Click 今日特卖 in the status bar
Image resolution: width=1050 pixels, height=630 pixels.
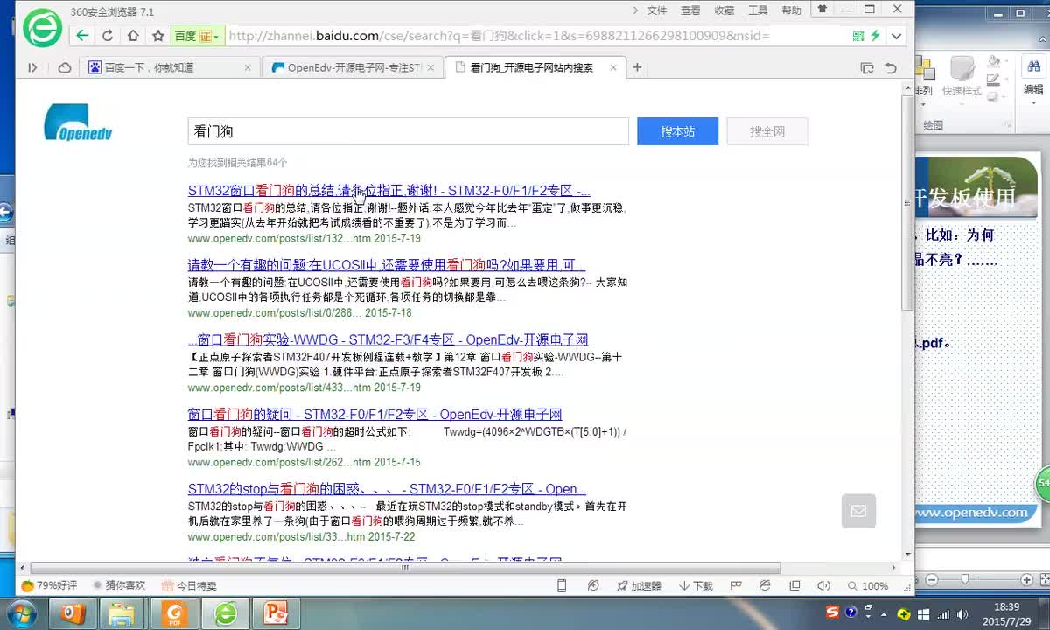tap(189, 585)
